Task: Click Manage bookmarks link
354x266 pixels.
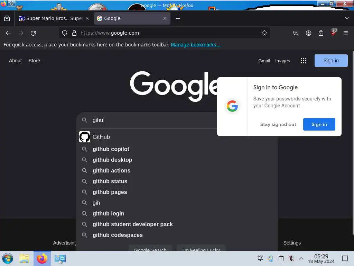Action: 196,45
